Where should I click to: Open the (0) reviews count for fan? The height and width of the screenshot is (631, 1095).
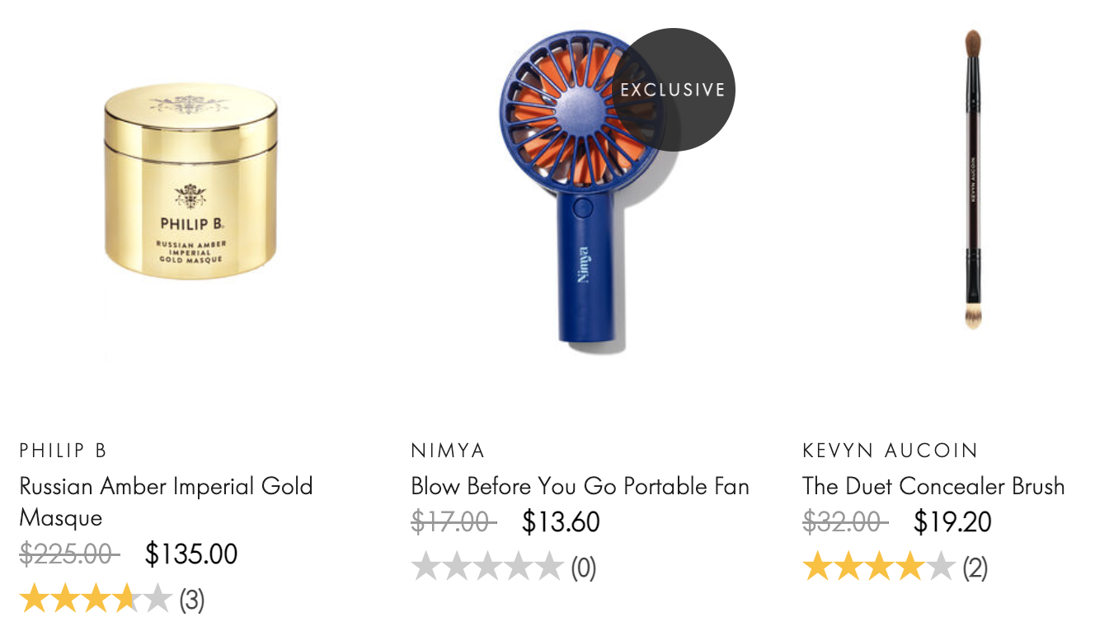point(584,568)
